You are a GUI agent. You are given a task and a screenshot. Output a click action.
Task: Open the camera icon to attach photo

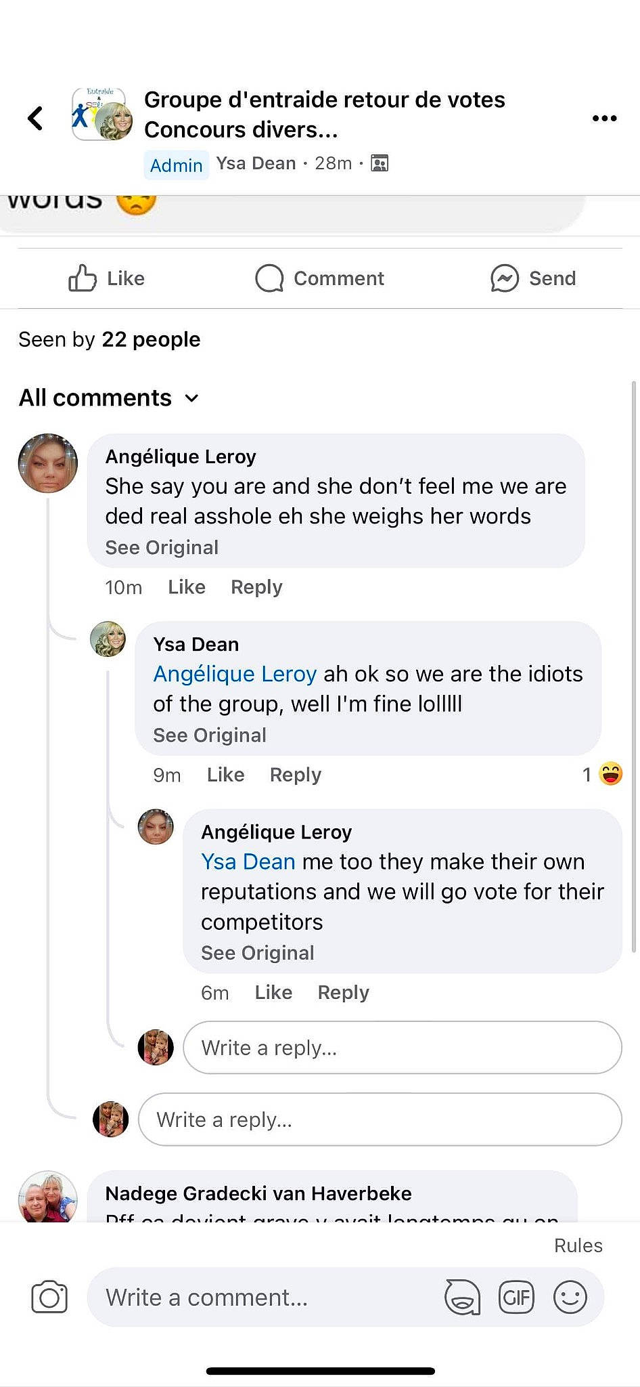pos(49,1298)
